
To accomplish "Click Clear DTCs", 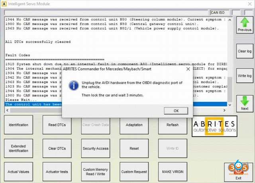I will 57,148.
